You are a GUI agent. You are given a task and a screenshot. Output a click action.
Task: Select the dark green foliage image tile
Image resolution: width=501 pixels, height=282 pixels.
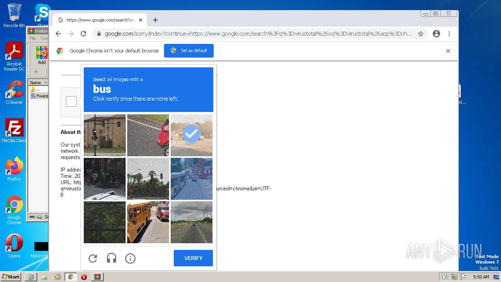pos(105,222)
